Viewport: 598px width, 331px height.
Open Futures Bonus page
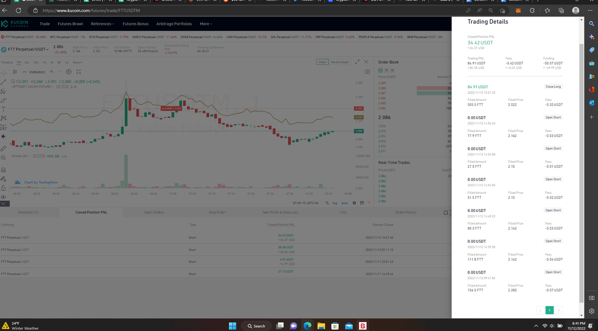(135, 24)
